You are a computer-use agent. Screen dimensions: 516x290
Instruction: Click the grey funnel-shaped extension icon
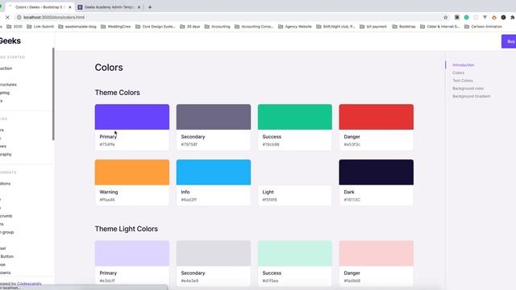click(485, 18)
